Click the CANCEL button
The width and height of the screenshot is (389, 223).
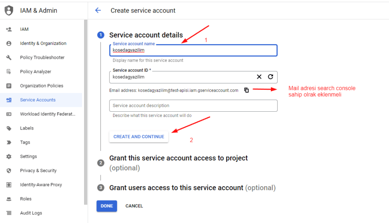134,206
